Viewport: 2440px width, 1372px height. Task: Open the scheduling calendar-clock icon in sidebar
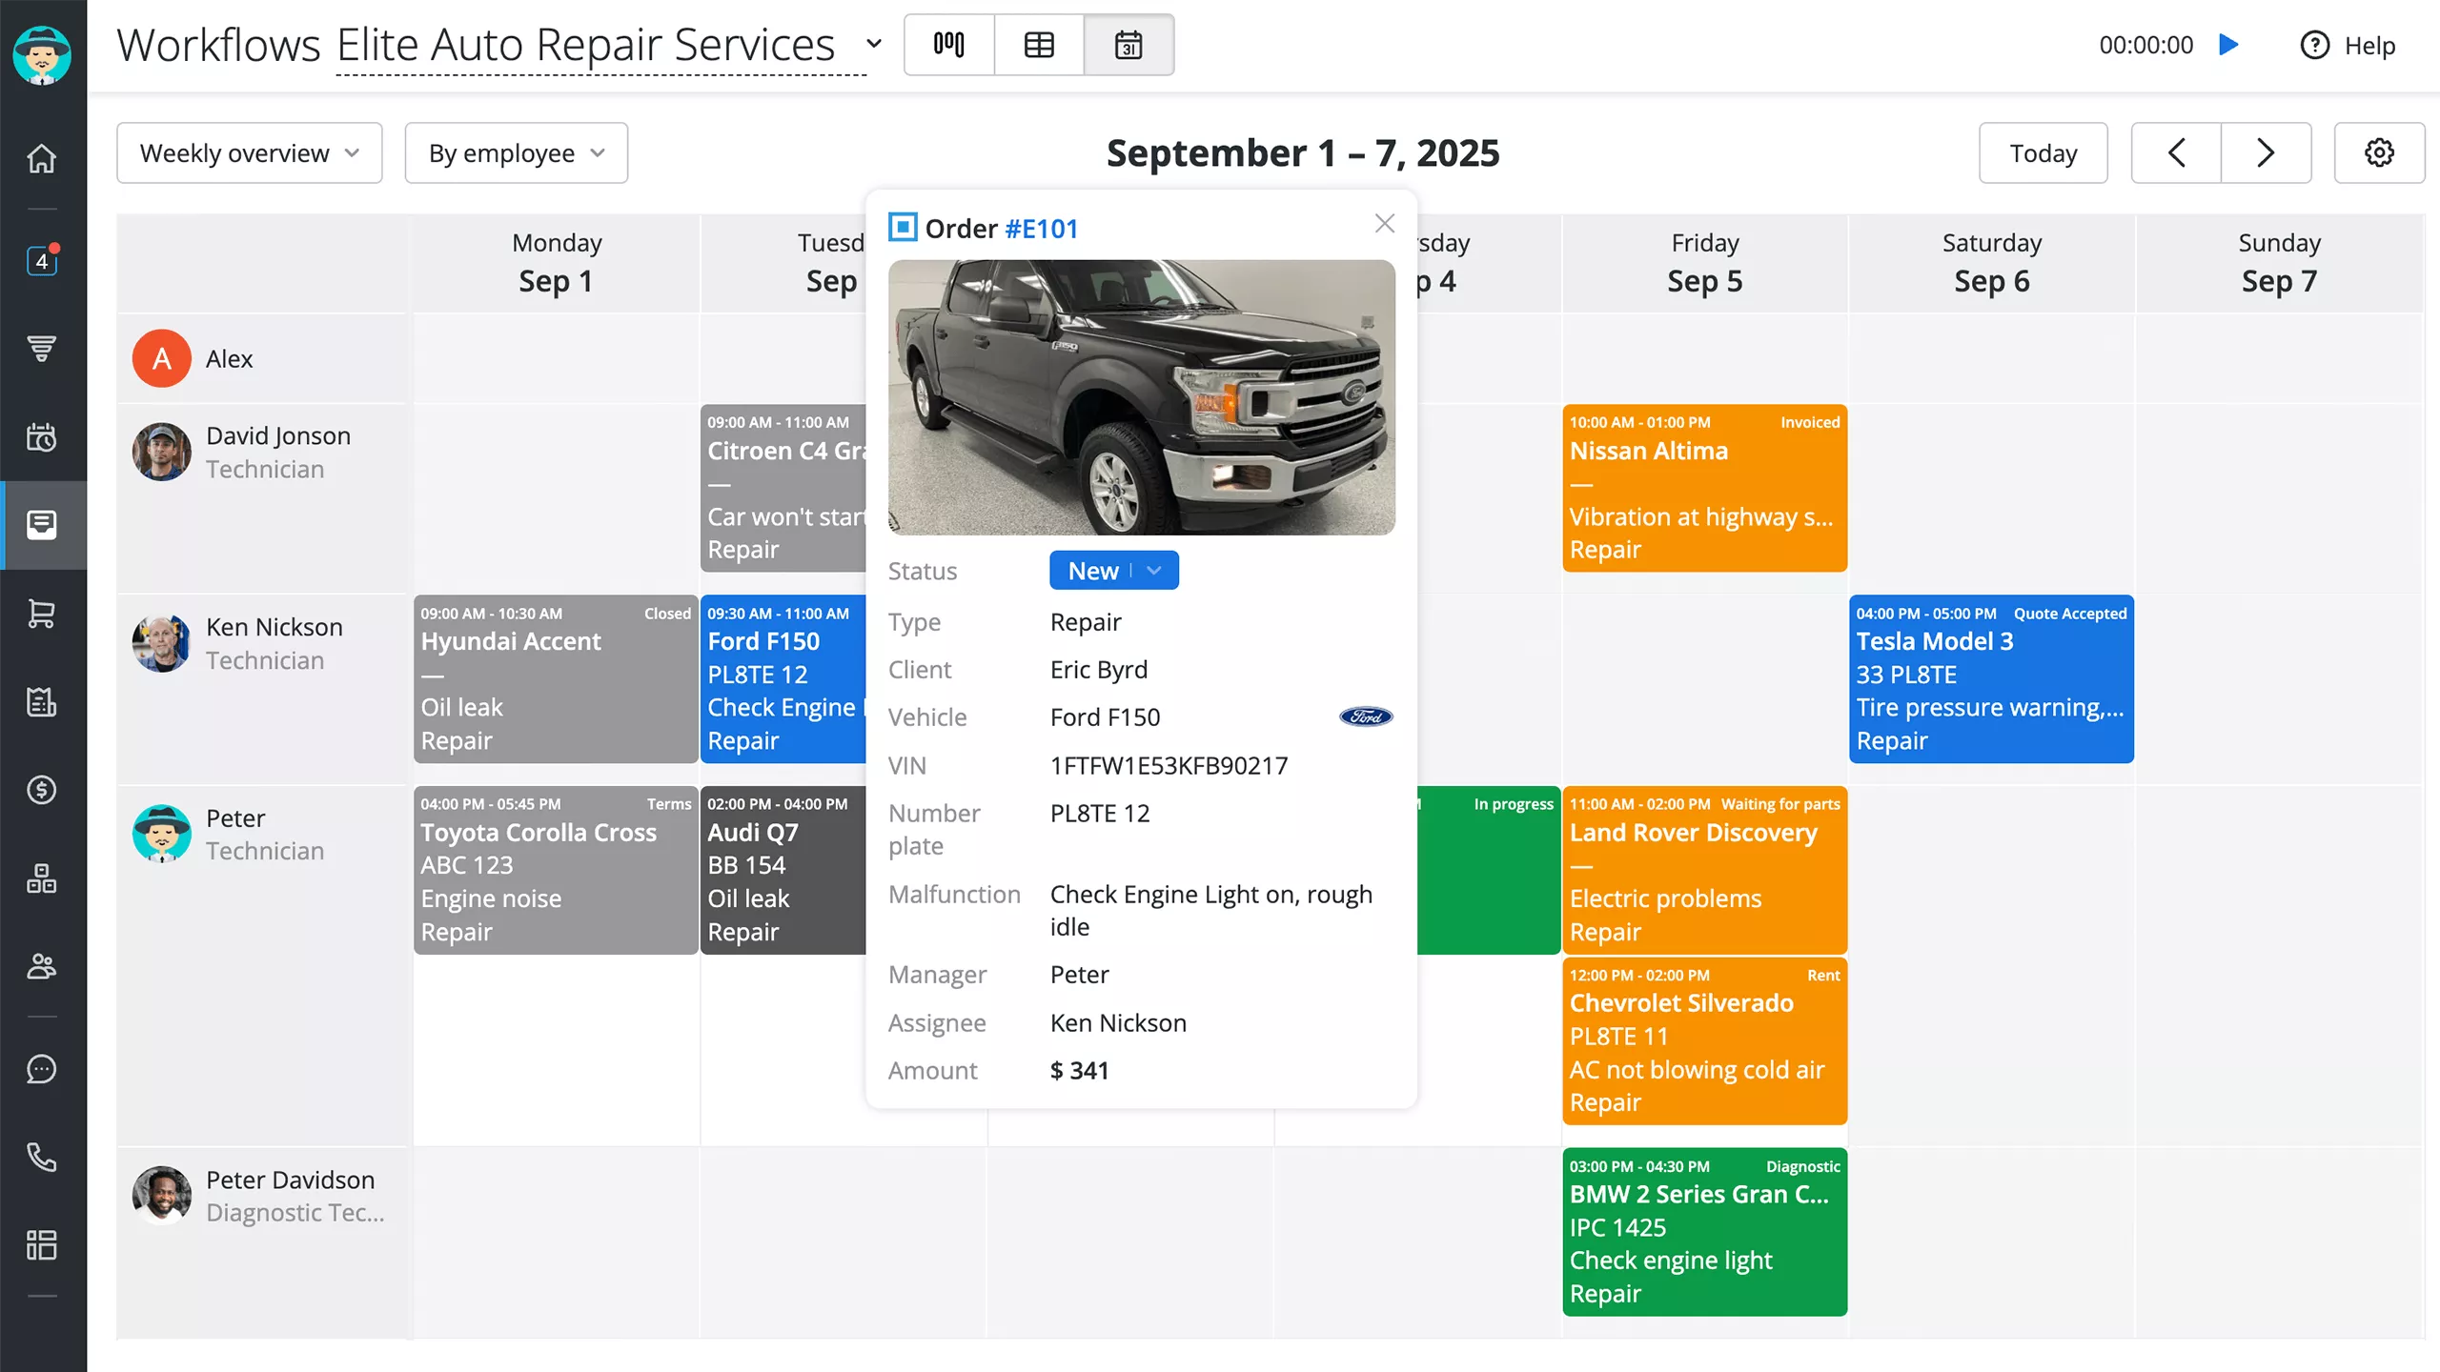(x=41, y=437)
